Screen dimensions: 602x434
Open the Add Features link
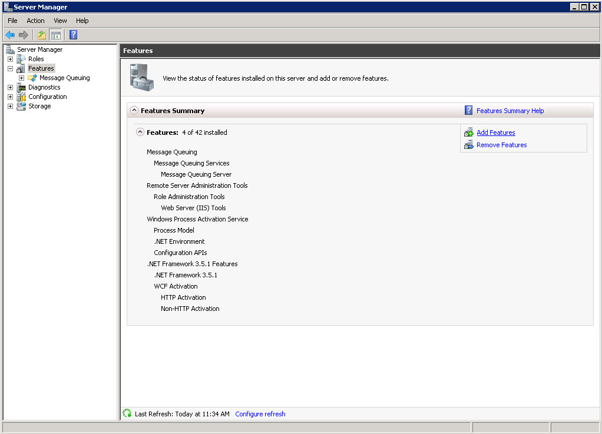tap(495, 132)
